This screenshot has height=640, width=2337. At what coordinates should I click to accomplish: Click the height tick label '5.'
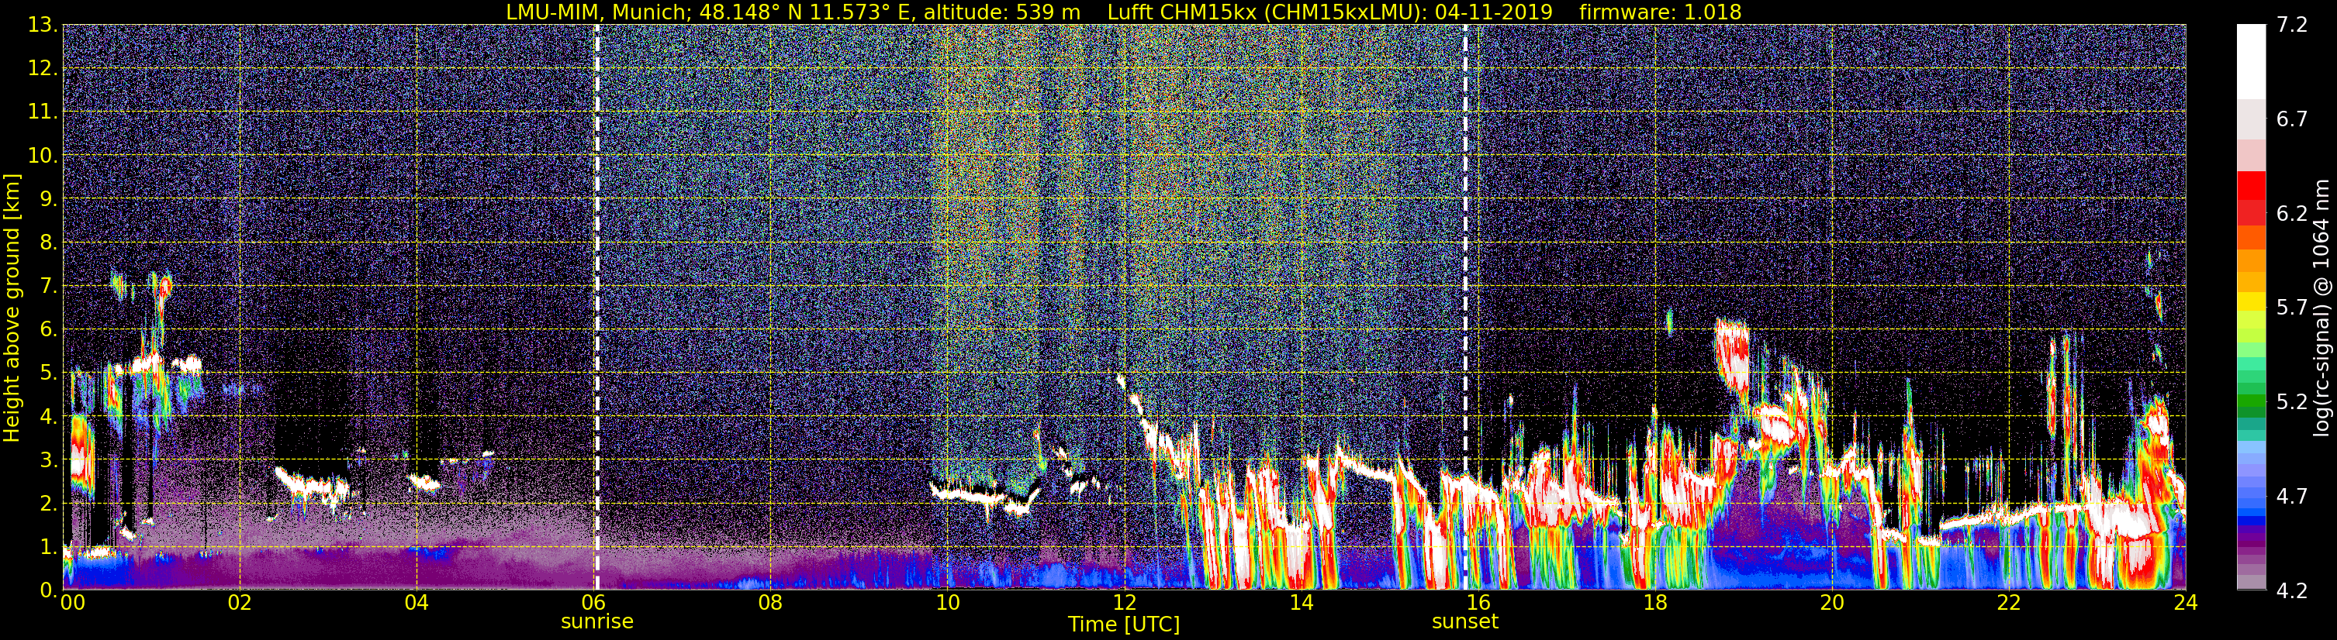tap(48, 373)
